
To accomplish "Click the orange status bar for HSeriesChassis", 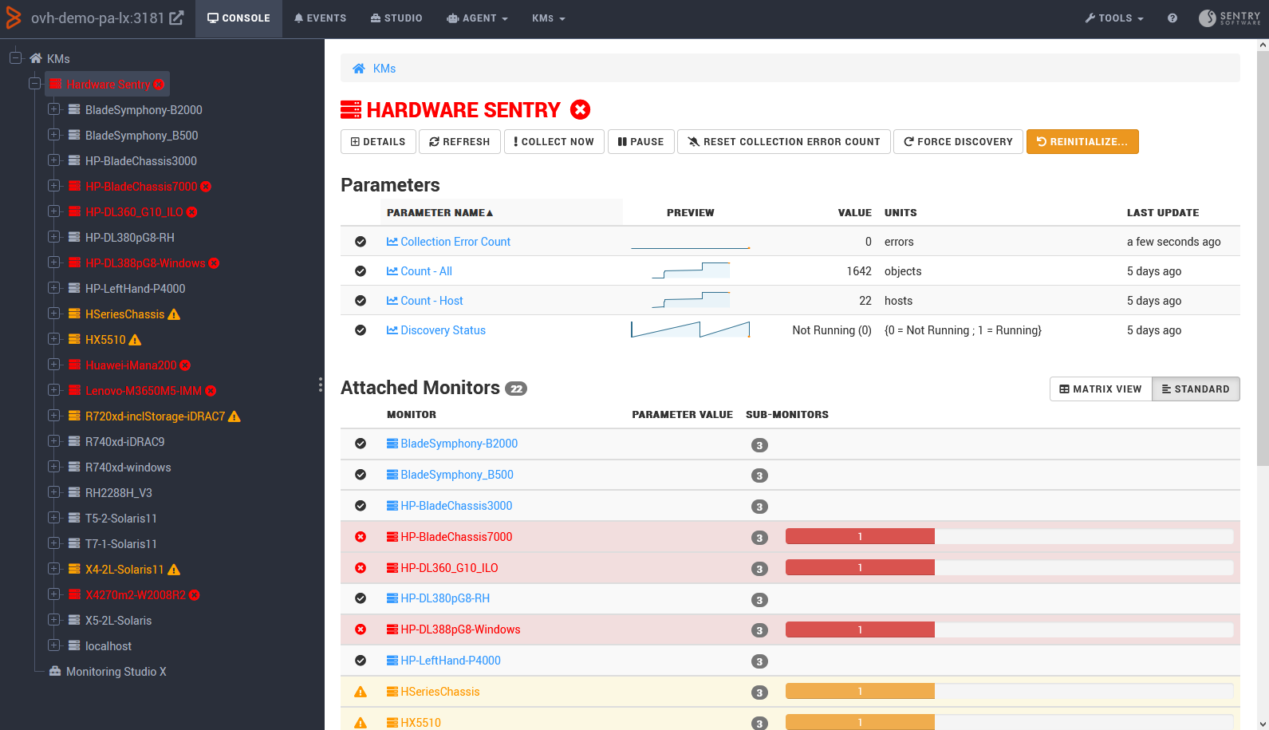I will [x=860, y=692].
